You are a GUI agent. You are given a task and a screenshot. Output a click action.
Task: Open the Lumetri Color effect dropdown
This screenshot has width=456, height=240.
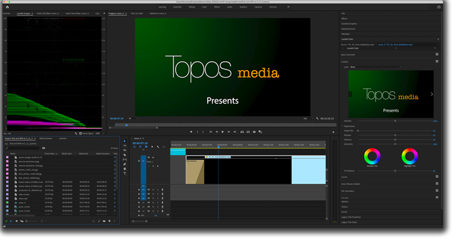[371, 49]
